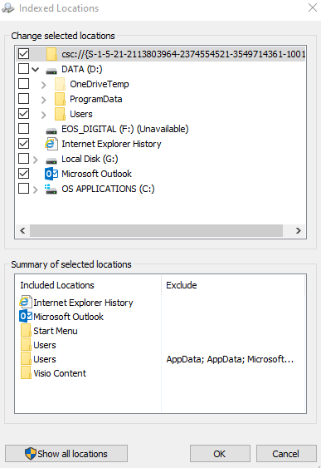Image resolution: width=321 pixels, height=468 pixels.
Task: Expand the ProgramData folder
Action: (44, 100)
